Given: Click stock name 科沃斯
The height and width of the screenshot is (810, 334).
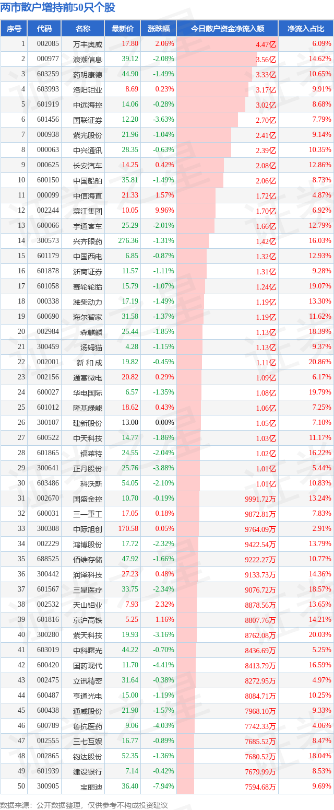Looking at the screenshot, I should [91, 483].
